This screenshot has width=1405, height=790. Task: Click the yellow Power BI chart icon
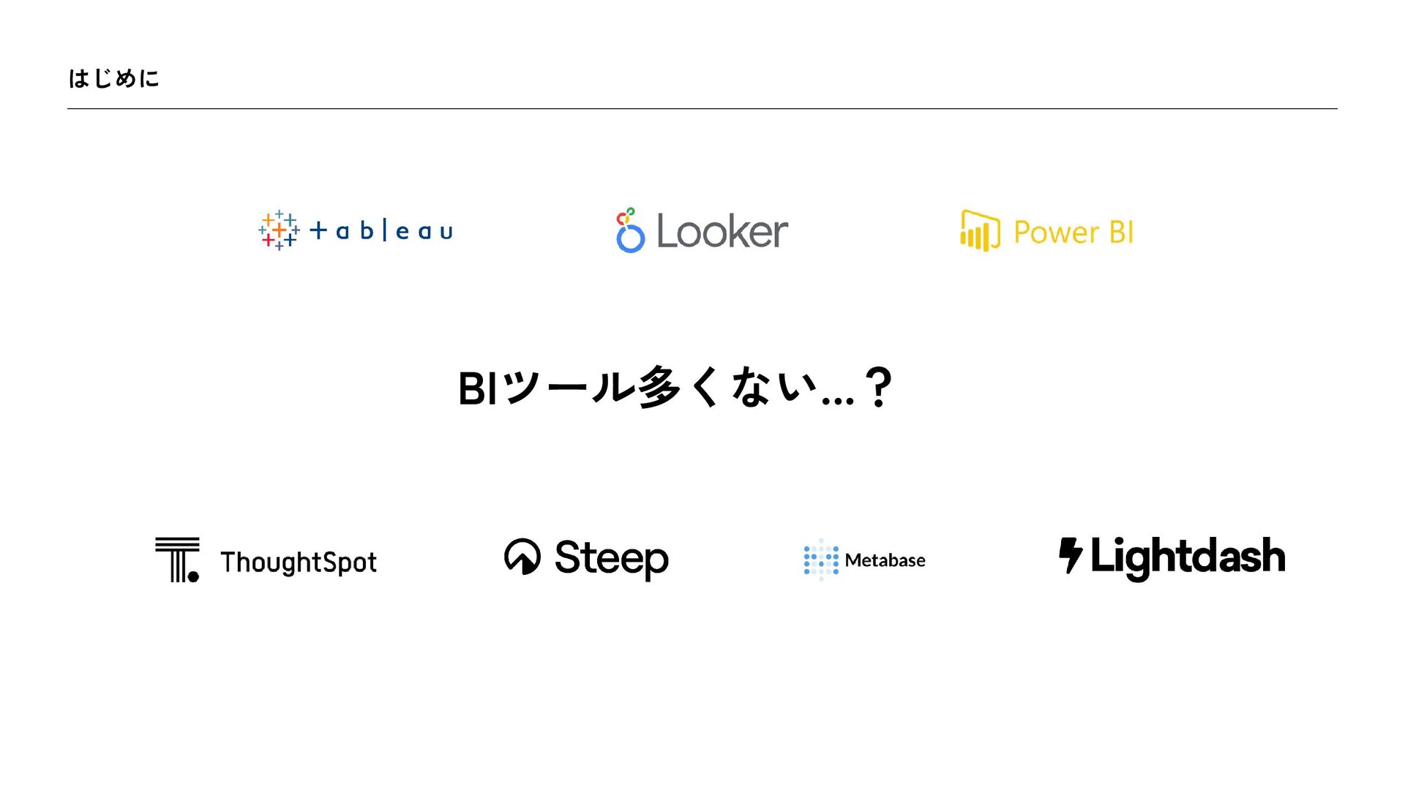click(x=980, y=230)
